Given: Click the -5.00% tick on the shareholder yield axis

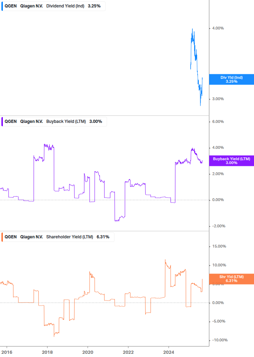Looking at the screenshot, I should pos(219,321).
